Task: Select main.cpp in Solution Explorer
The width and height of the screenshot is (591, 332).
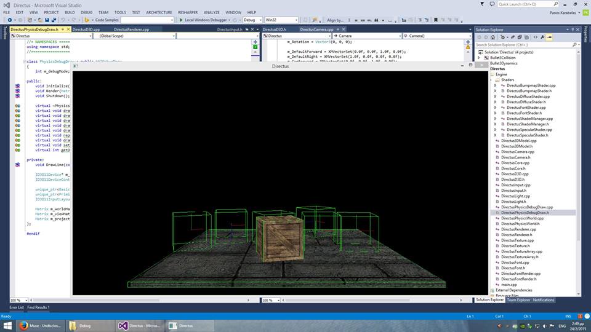Action: pyautogui.click(x=509, y=285)
